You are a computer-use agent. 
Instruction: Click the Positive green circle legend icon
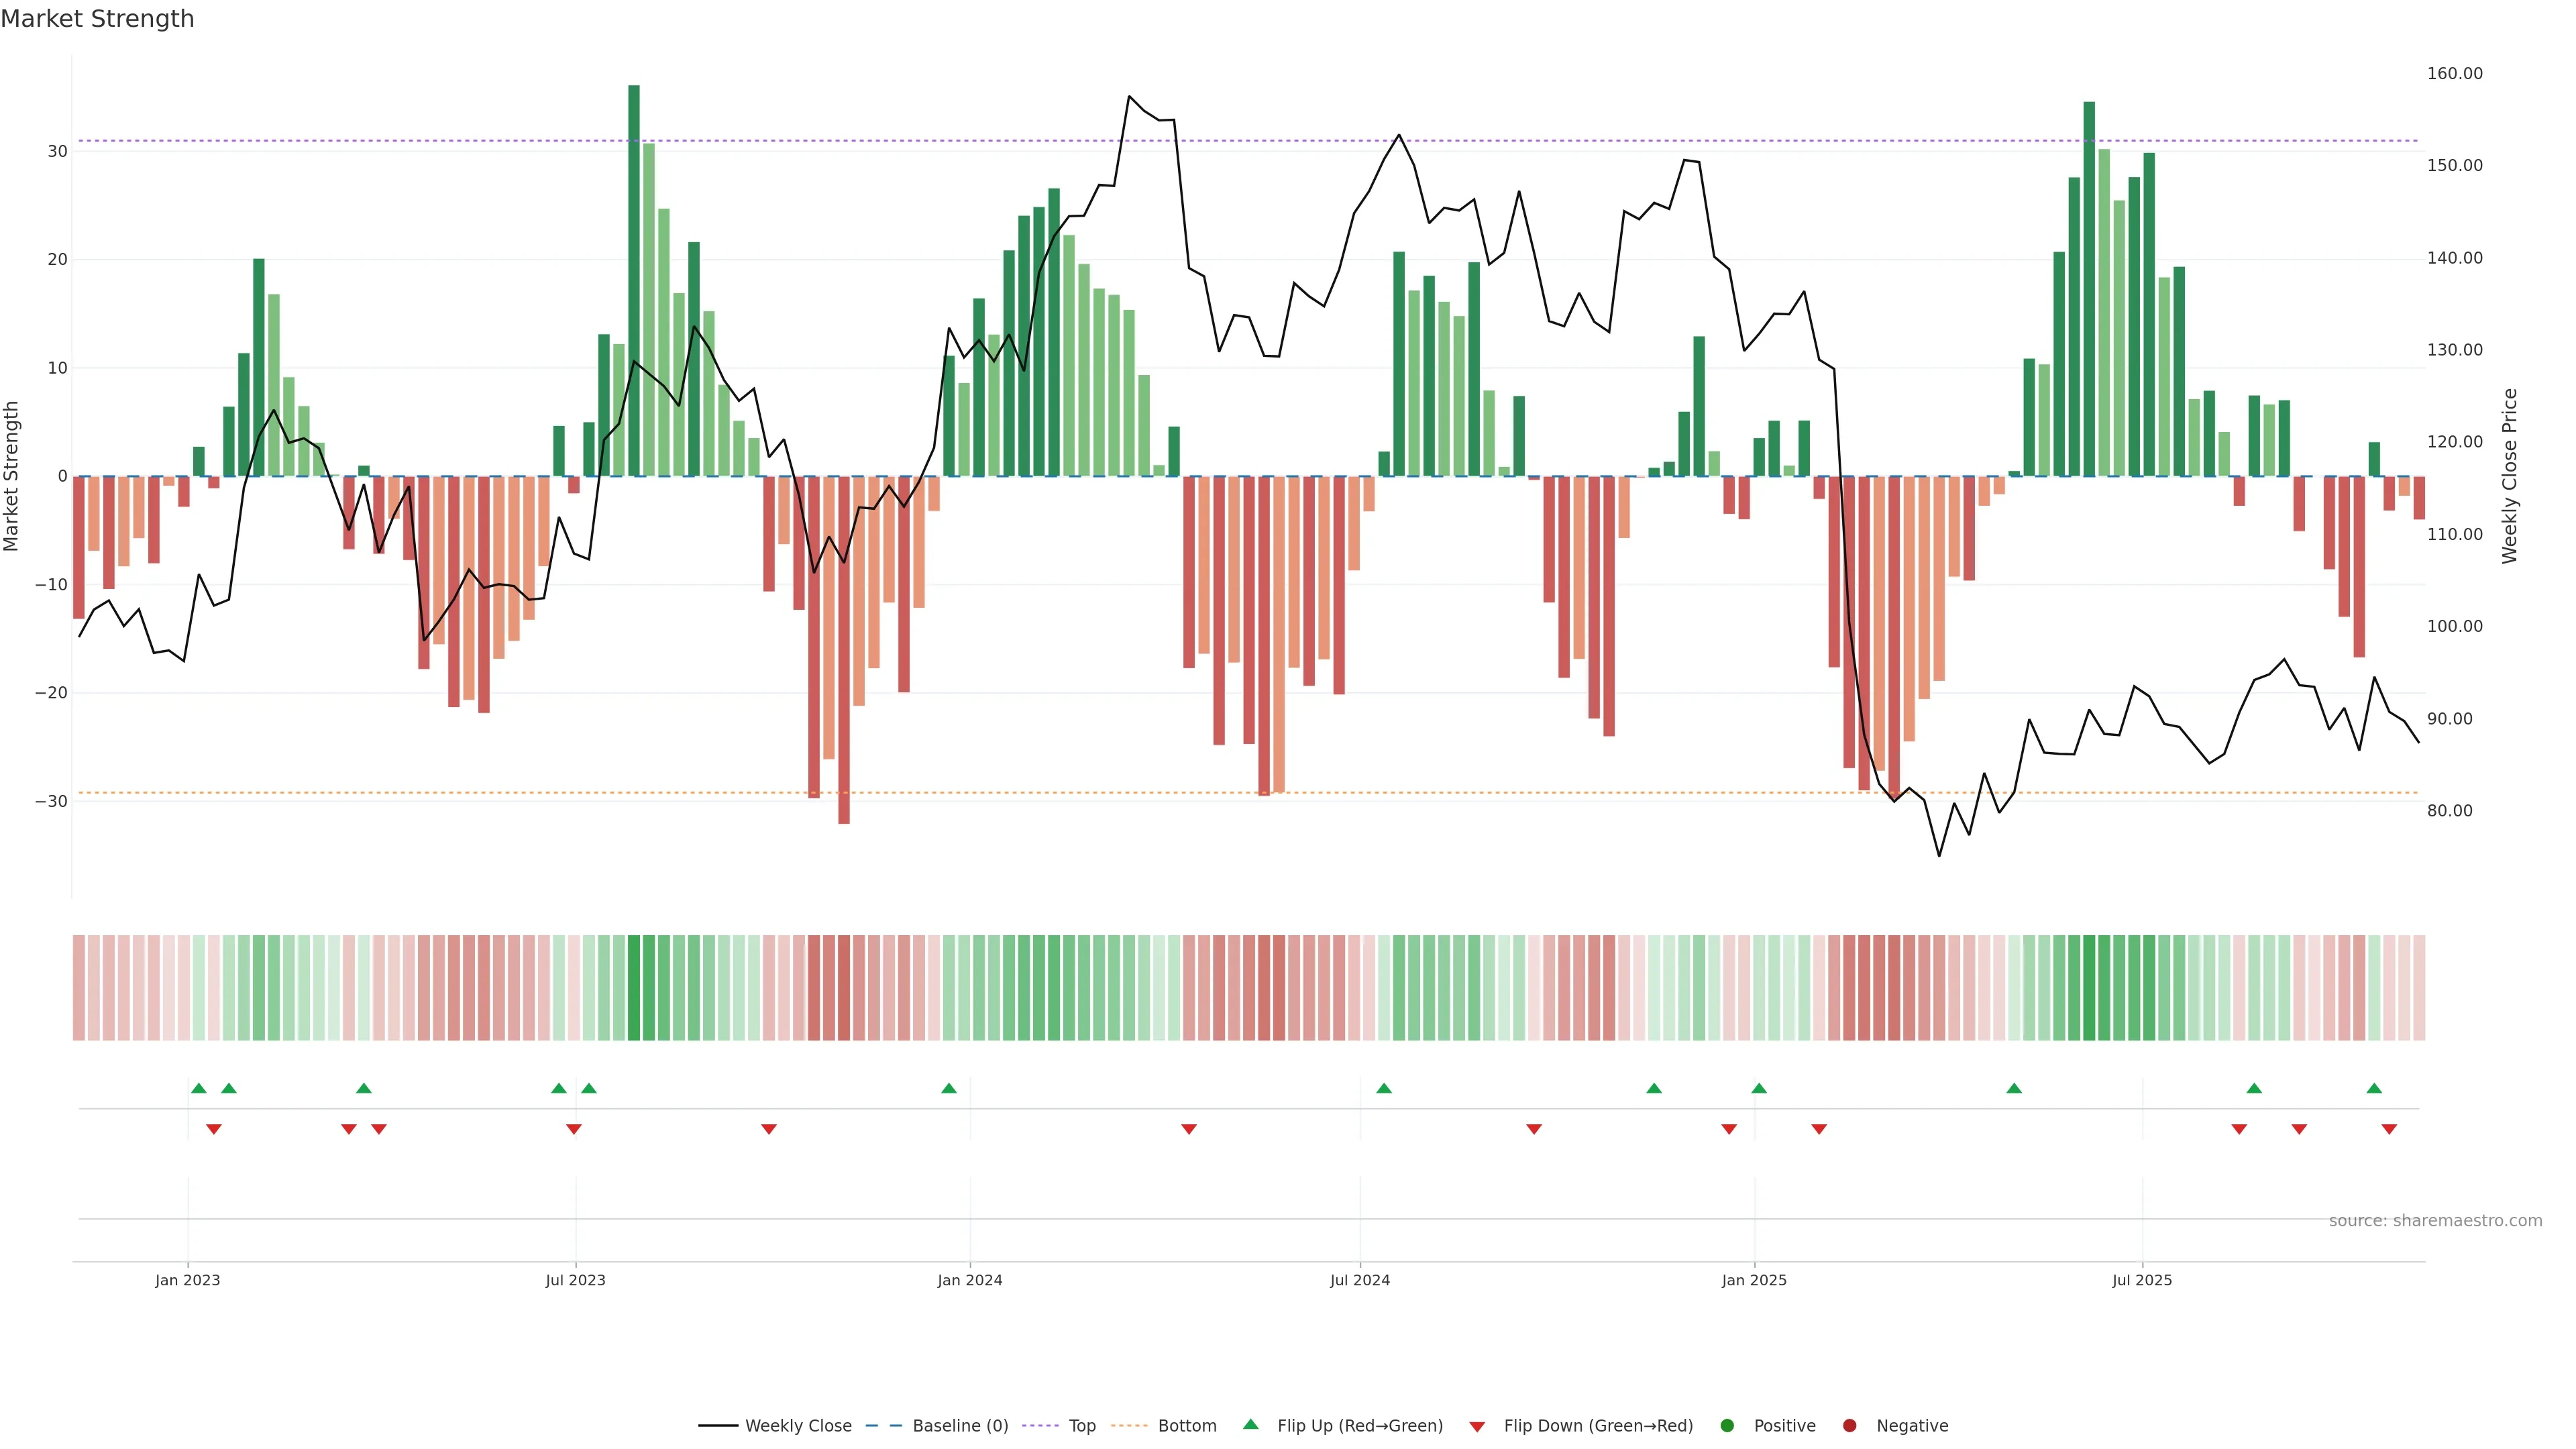pyautogui.click(x=1727, y=1426)
